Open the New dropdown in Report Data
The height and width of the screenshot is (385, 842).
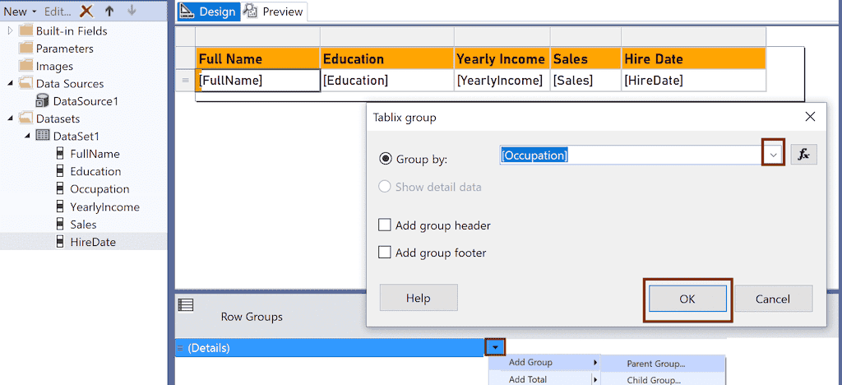pos(19,12)
